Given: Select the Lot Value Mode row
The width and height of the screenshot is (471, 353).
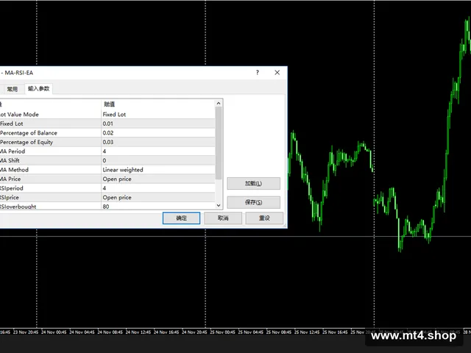Looking at the screenshot, I should coord(107,115).
